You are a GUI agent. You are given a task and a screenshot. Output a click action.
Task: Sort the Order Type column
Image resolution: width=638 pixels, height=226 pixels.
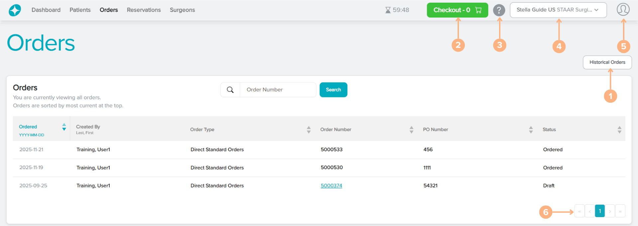point(309,130)
